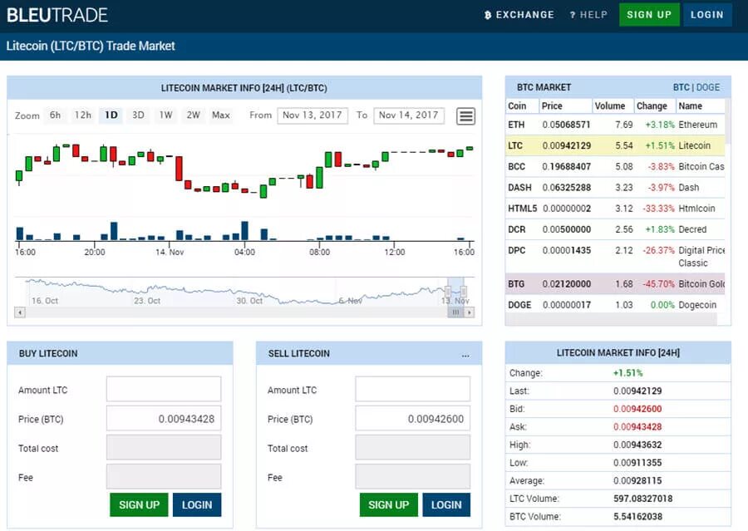Click the BTC Volume value 5.54162038
Viewport: 748px width, 531px height.
(637, 517)
